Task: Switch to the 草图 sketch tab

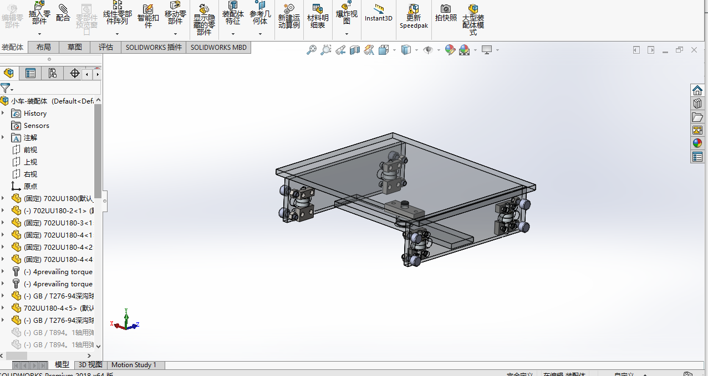Action: point(75,48)
